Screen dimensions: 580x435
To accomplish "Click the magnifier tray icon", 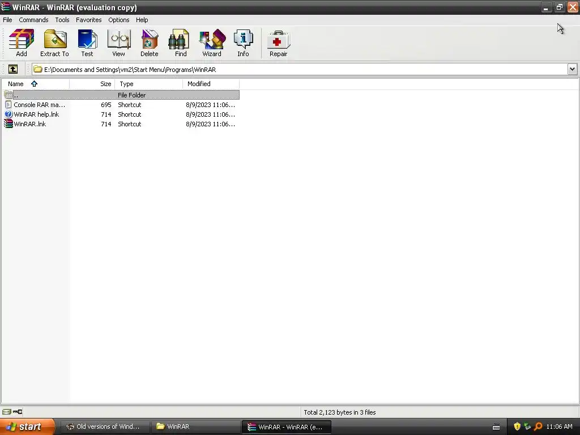I will coord(538,427).
